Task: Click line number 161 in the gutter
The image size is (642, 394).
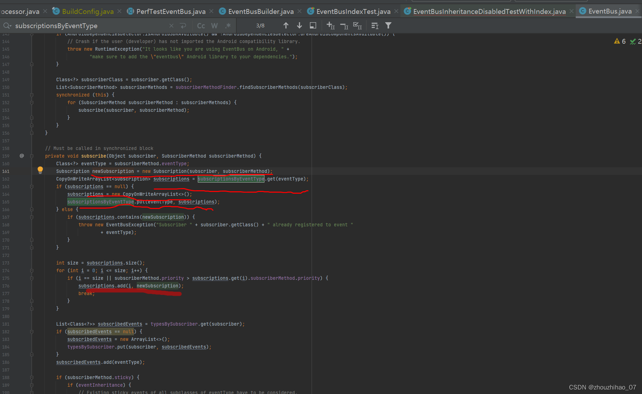Action: coord(6,171)
